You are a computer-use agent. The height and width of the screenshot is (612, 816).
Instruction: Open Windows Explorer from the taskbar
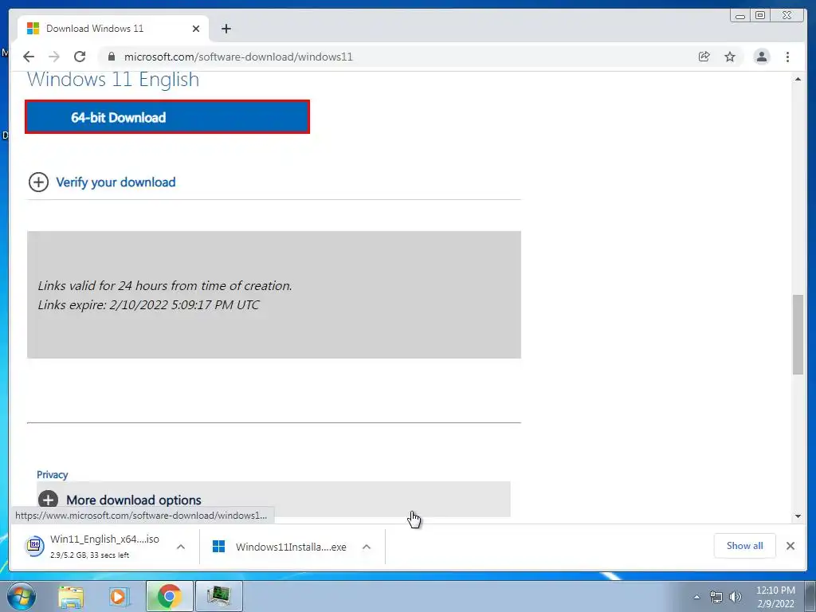[x=71, y=597]
